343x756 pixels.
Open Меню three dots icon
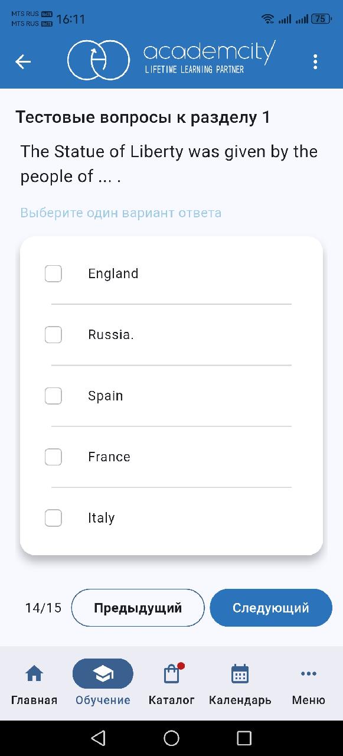click(x=308, y=673)
